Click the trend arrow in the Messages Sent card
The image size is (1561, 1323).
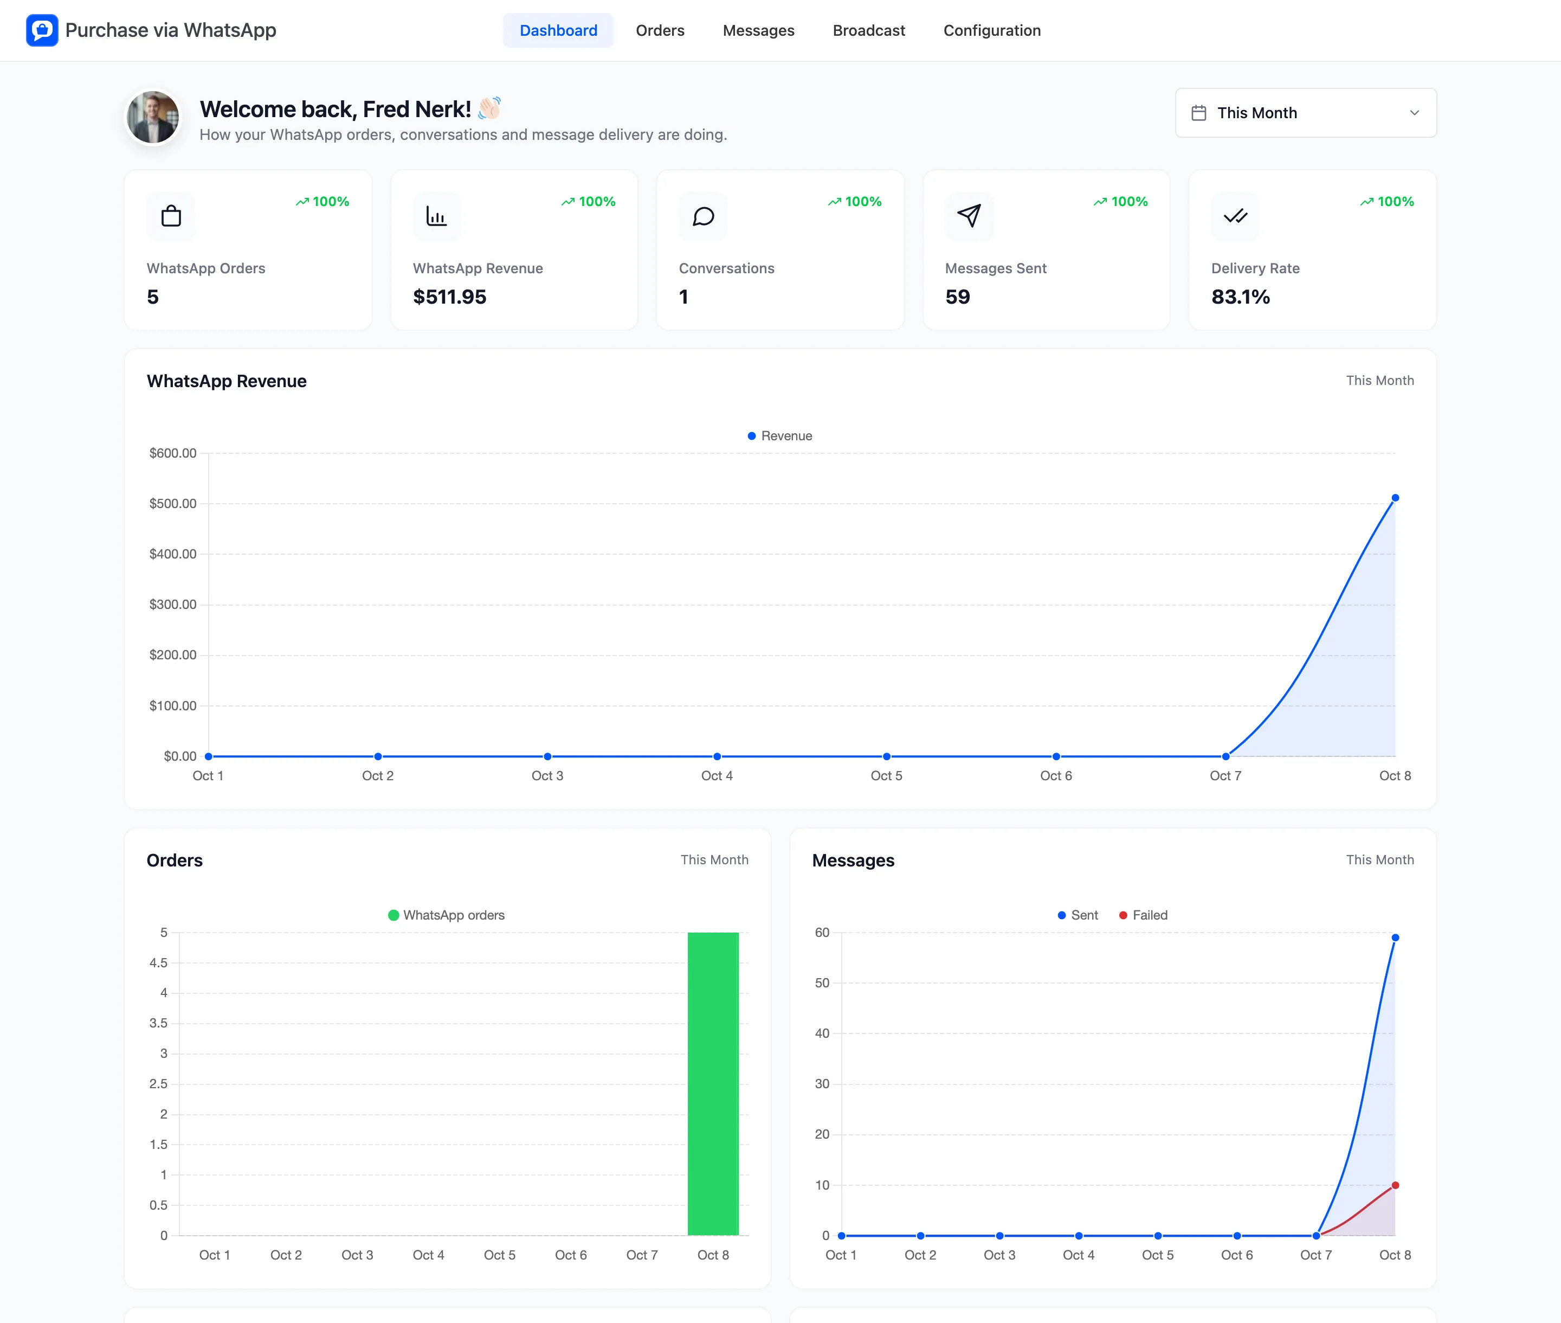1100,202
